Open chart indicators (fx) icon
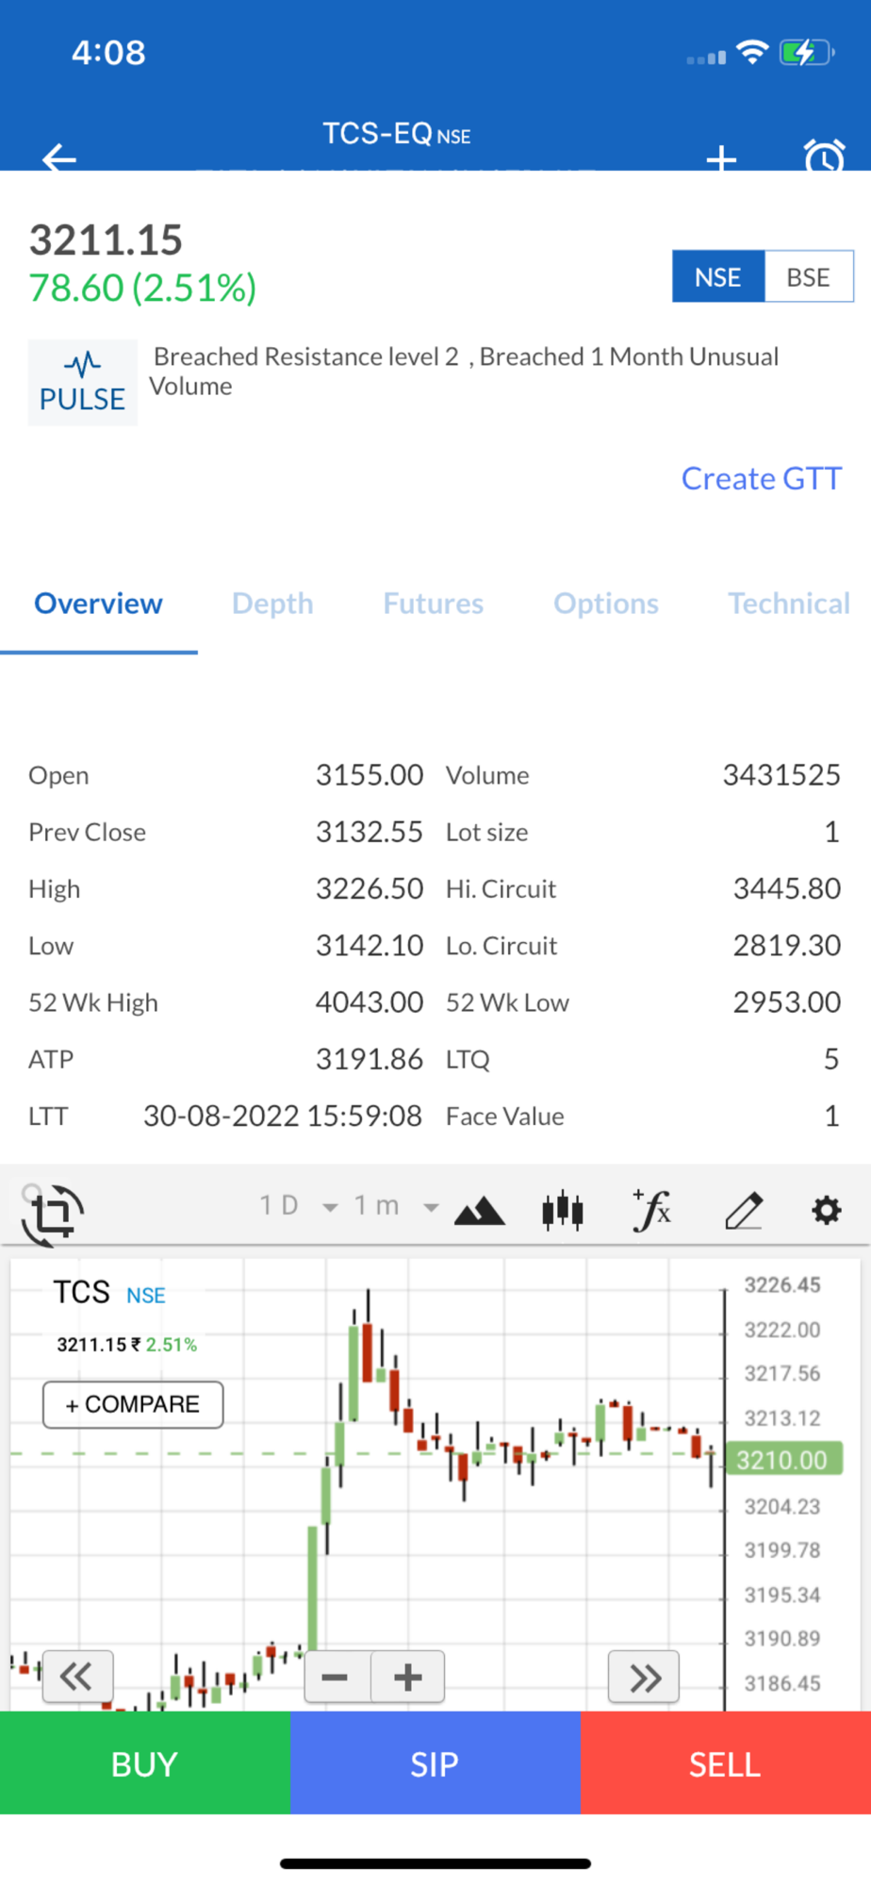Viewport: 871px width, 1886px height. pos(652,1210)
